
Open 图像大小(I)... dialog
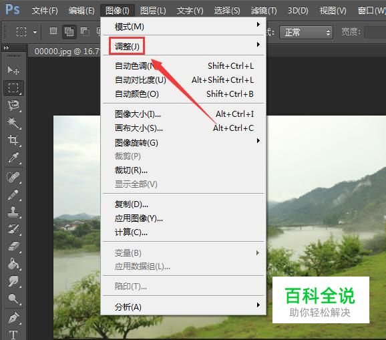184,114
